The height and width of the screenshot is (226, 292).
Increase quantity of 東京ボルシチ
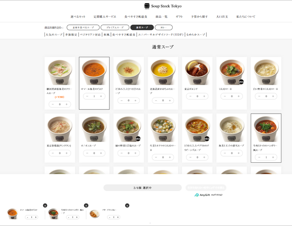coord(204,96)
